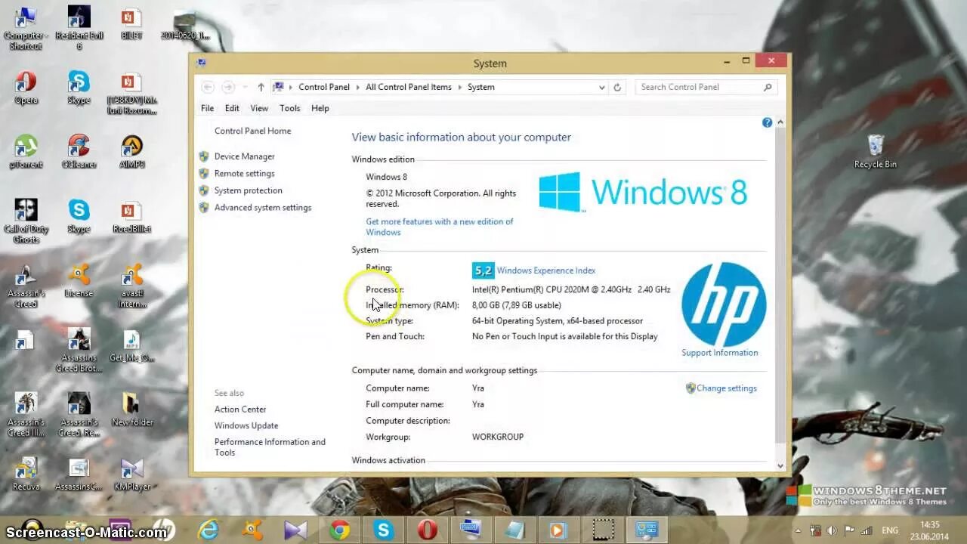Viewport: 967px width, 544px height.
Task: Open the Action Center flag tray icon
Action: pyautogui.click(x=850, y=530)
